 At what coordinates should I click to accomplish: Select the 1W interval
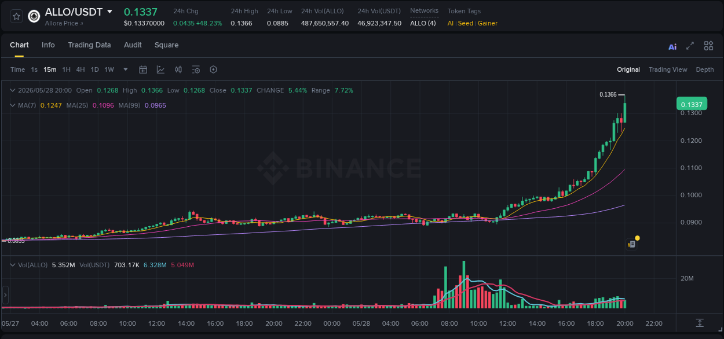109,69
